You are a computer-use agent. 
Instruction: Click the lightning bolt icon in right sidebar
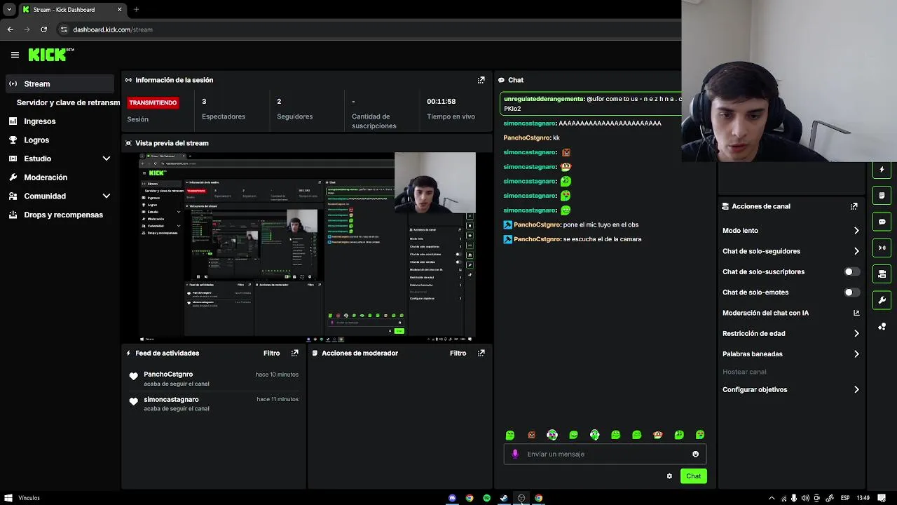[882, 169]
